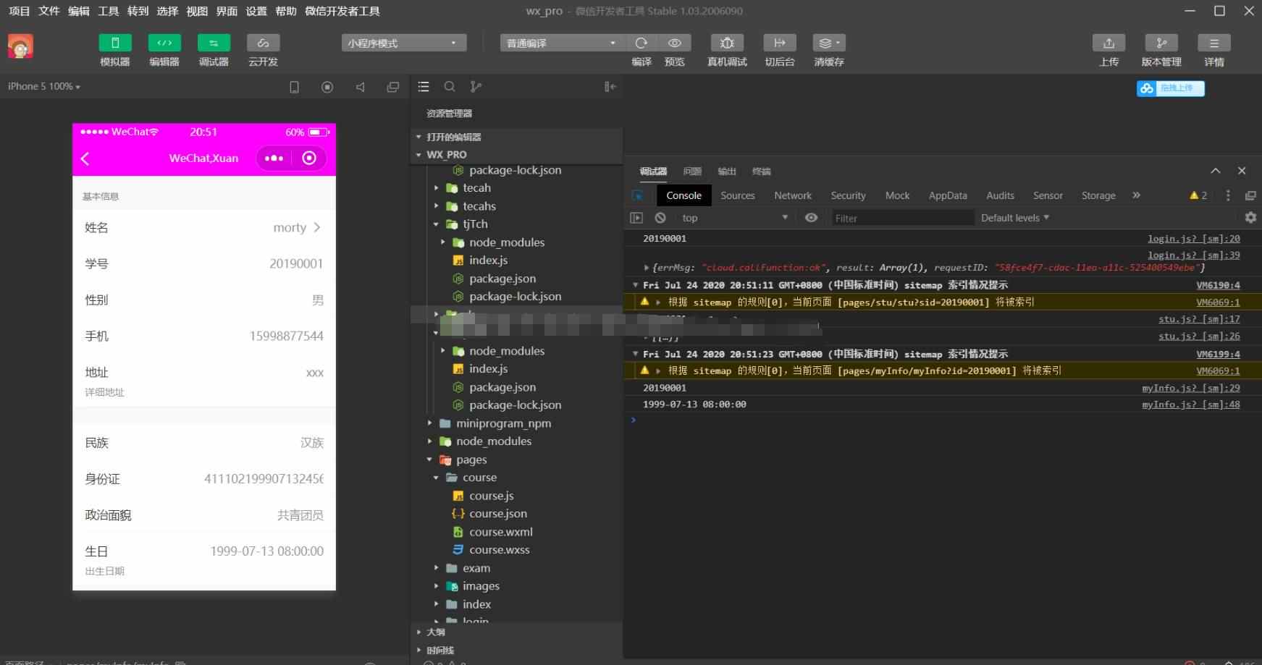Toggle the console sidebar icon
Screen dimensions: 1262x665
(636, 218)
